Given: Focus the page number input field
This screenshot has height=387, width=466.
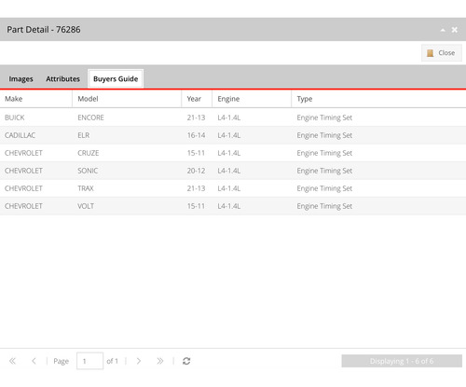Looking at the screenshot, I should [89, 361].
